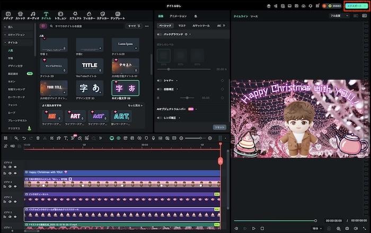Switch to the アニメーション tab

178,16
